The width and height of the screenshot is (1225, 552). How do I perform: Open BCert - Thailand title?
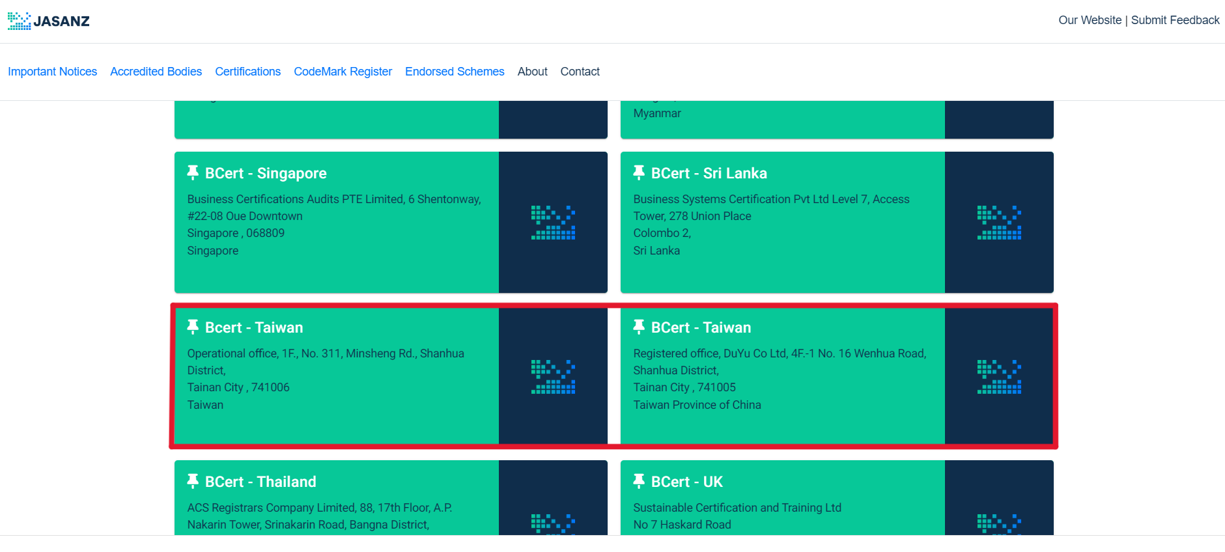pos(260,482)
